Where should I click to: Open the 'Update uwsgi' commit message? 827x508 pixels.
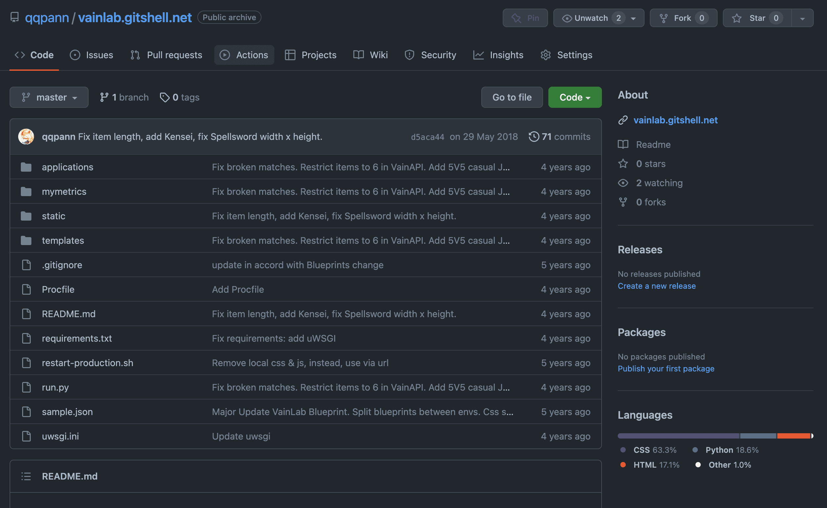pos(241,436)
